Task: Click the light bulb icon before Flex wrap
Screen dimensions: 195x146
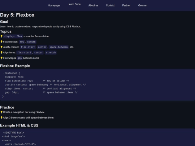Action: [x=1, y=58]
